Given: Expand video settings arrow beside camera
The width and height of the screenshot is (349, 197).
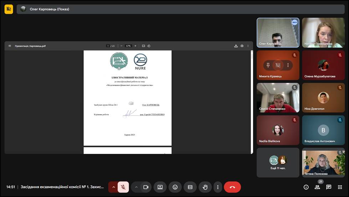Looking at the screenshot, I should pyautogui.click(x=136, y=187).
